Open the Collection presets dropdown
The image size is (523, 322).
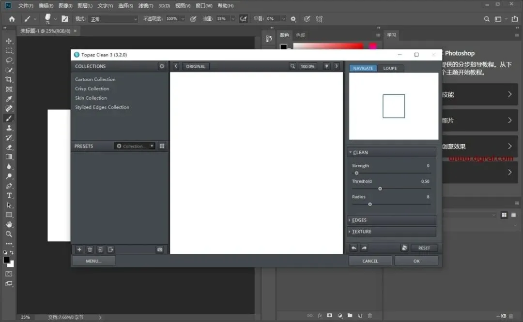click(135, 146)
